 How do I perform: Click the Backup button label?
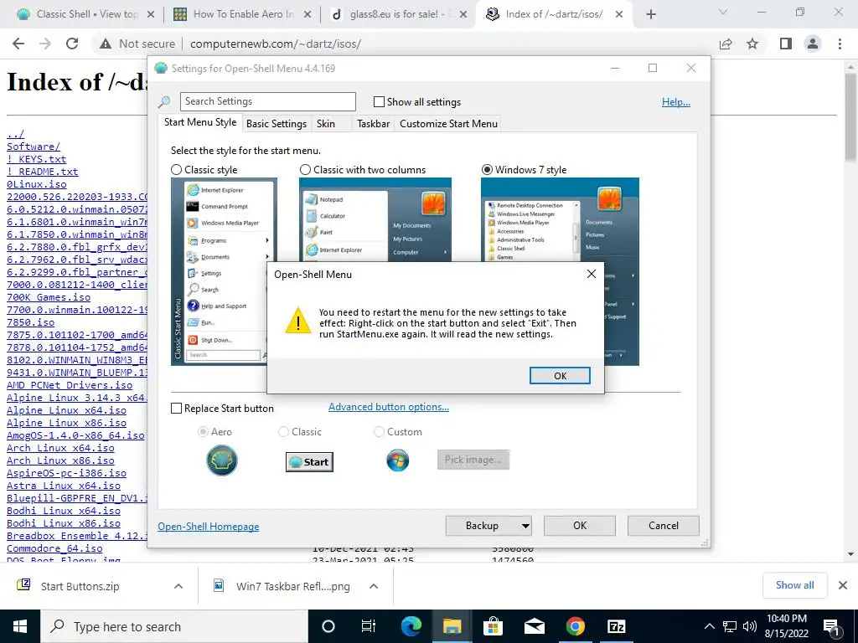tap(482, 526)
